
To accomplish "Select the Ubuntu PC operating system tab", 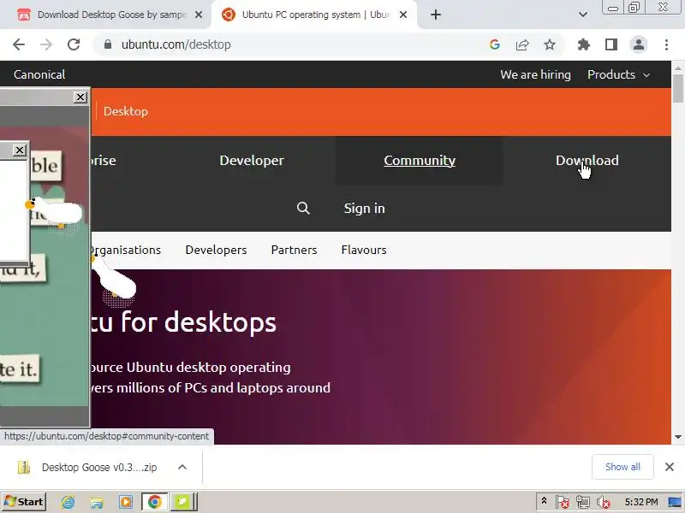I will pyautogui.click(x=314, y=15).
